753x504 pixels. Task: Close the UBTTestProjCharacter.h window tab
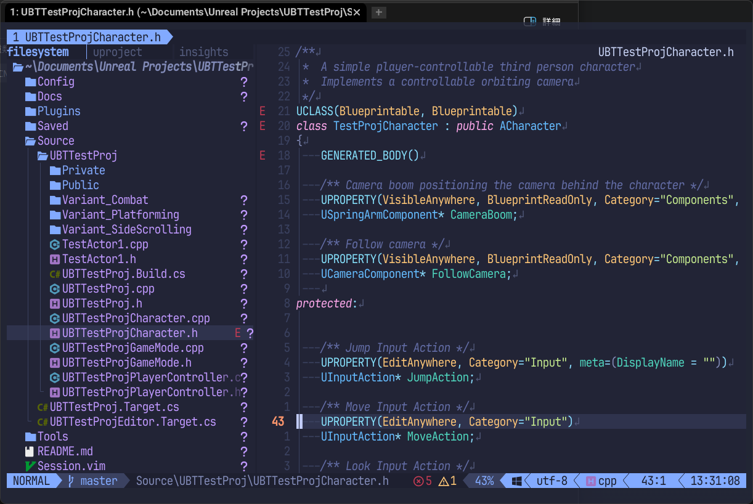tap(357, 12)
